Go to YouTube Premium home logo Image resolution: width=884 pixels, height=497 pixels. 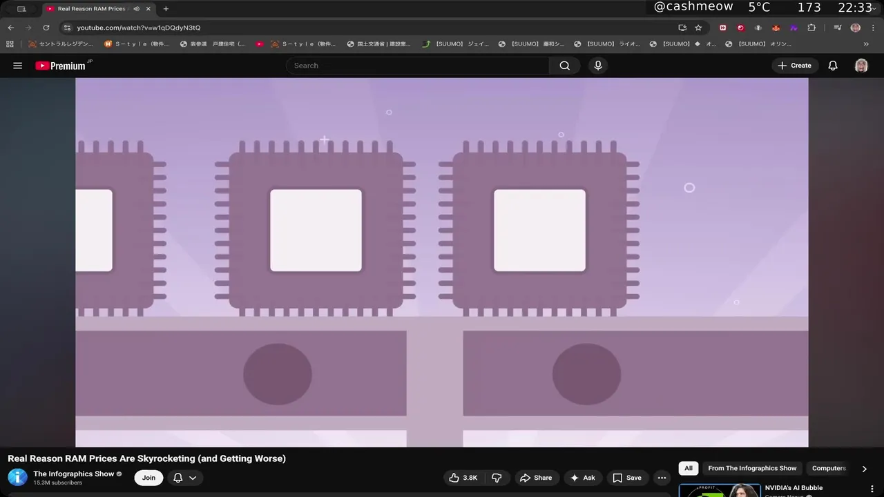(x=61, y=66)
